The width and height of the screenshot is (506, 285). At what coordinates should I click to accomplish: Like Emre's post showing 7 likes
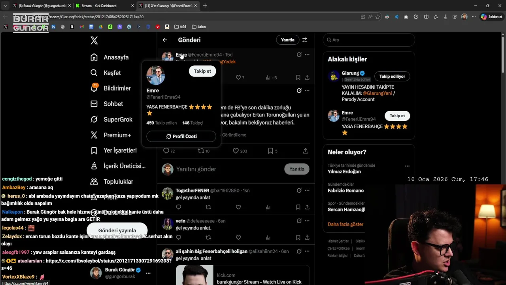pos(240,78)
